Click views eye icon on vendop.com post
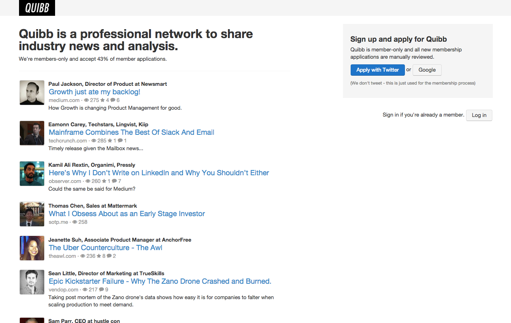511x323 pixels. point(85,289)
